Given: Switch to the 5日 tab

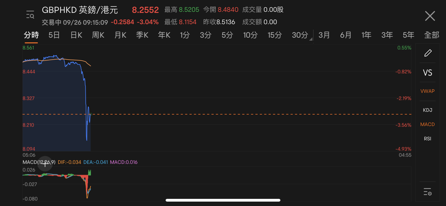Looking at the screenshot, I should 54,35.
